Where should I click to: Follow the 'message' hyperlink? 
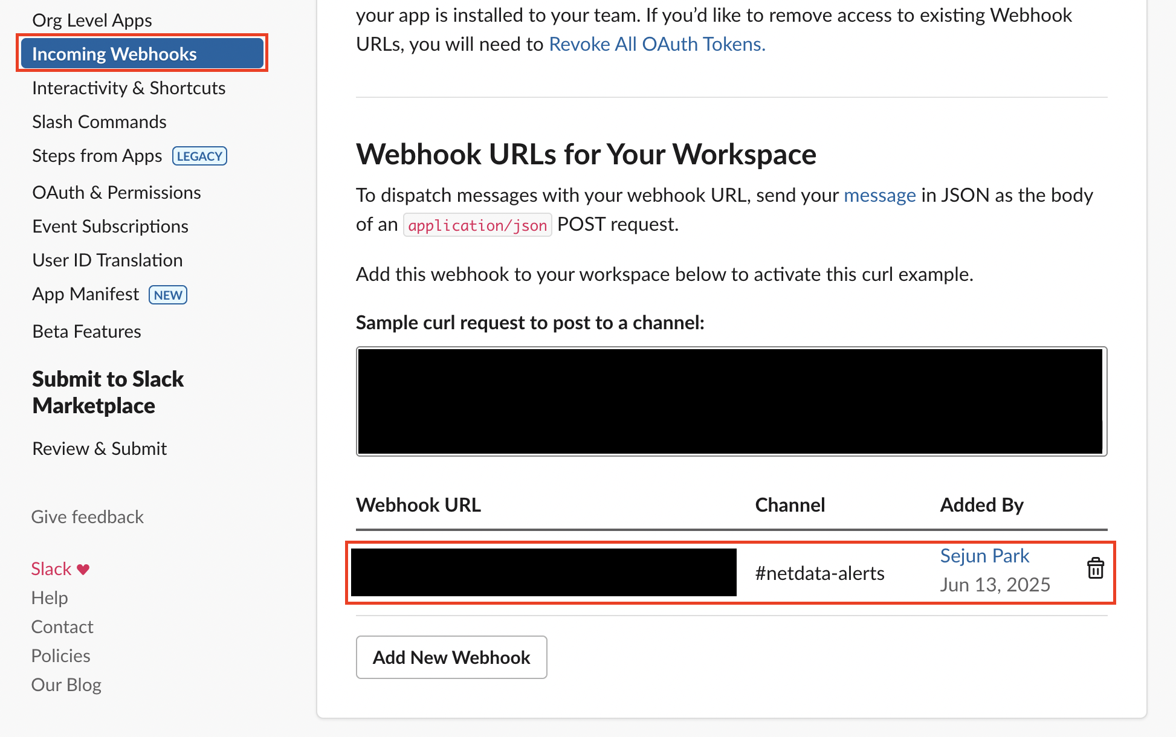click(x=880, y=195)
